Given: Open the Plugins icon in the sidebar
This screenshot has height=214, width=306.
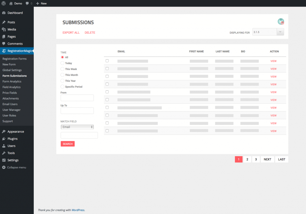Looking at the screenshot, I should [4, 139].
